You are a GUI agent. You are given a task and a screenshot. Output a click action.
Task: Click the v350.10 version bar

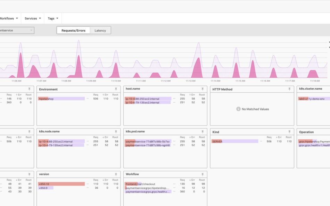click(x=61, y=184)
